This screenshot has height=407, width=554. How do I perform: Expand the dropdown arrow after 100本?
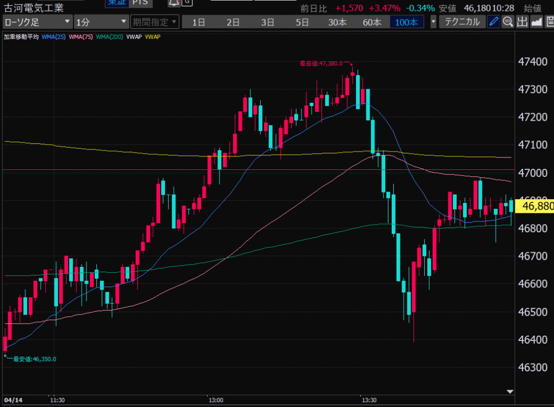tap(433, 22)
